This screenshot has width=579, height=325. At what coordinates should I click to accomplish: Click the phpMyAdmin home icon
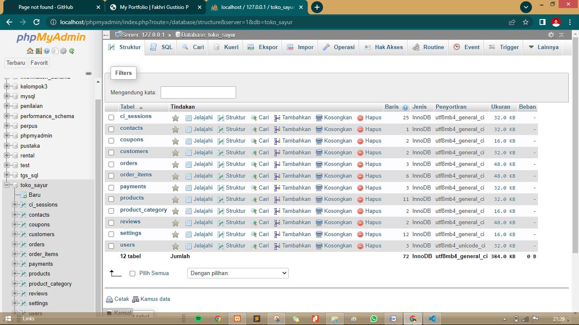30,51
